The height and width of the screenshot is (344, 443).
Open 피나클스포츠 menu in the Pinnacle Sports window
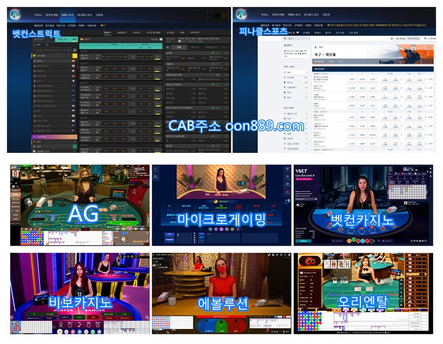pos(311,15)
